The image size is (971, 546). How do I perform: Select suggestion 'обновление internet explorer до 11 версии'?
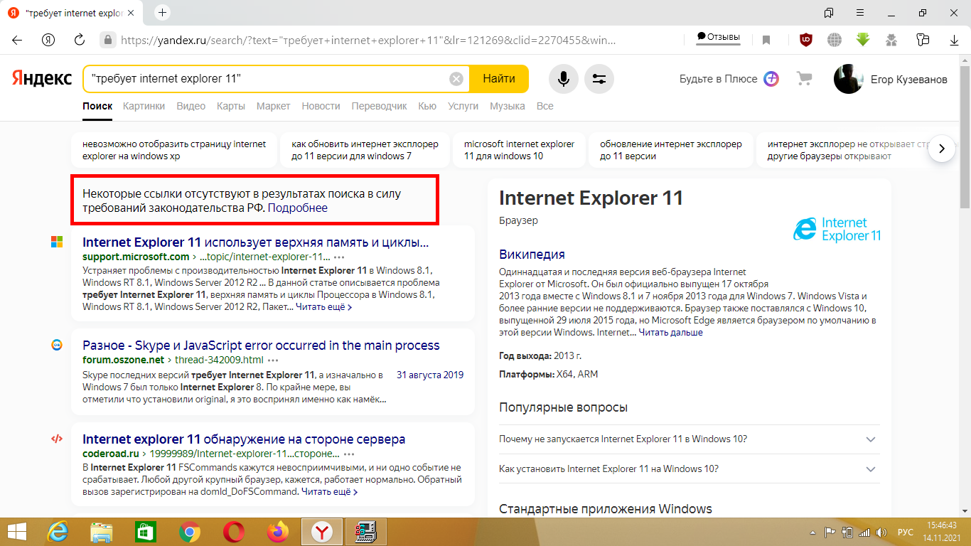pyautogui.click(x=671, y=150)
